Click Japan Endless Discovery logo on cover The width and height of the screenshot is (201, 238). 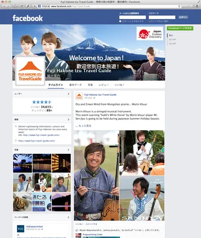click(x=150, y=33)
